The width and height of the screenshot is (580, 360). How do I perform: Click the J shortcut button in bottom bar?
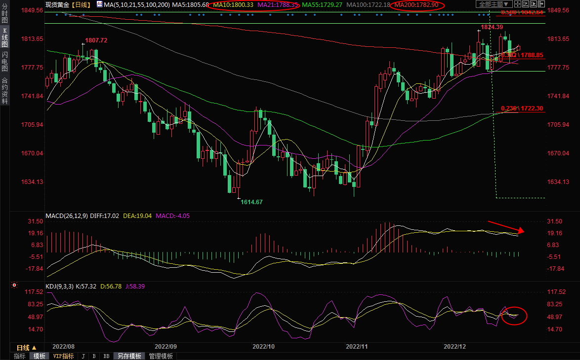tap(83, 356)
